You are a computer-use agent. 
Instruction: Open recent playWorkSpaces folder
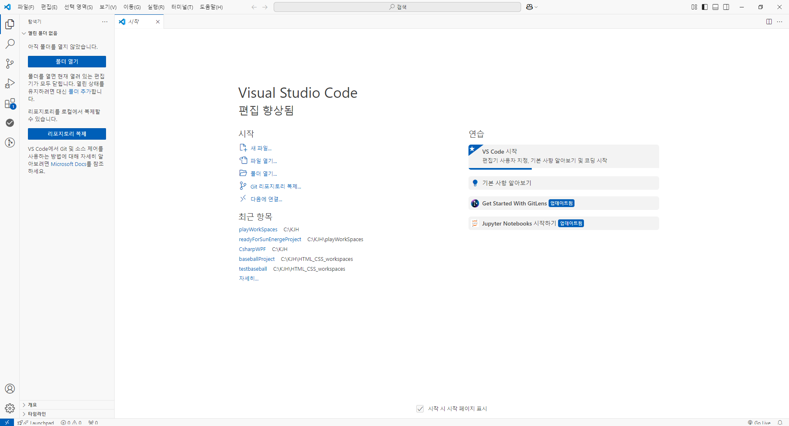pos(258,230)
